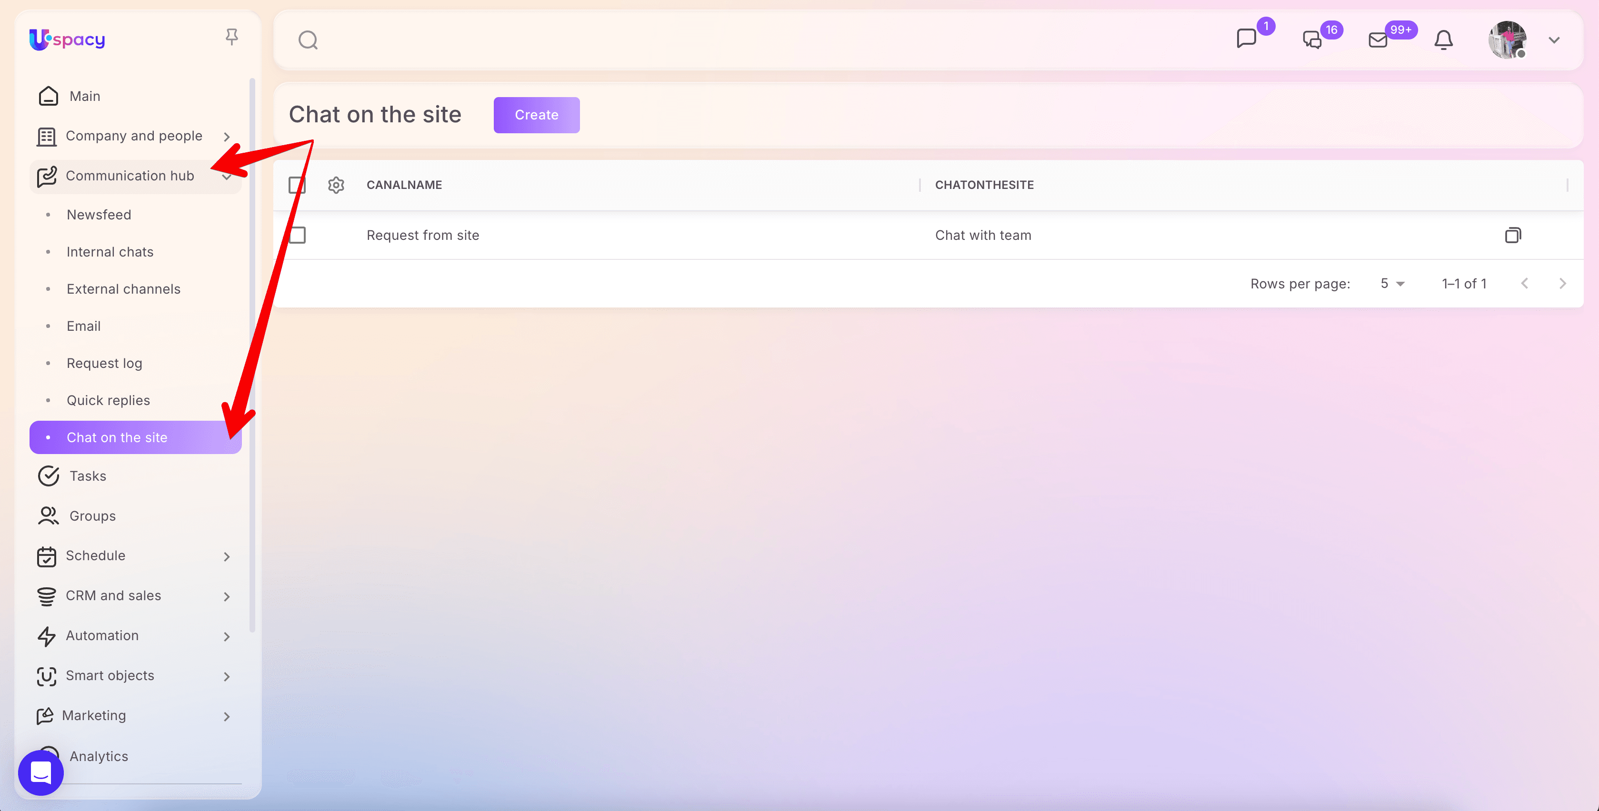Open the notifications bell
This screenshot has width=1599, height=811.
tap(1443, 40)
